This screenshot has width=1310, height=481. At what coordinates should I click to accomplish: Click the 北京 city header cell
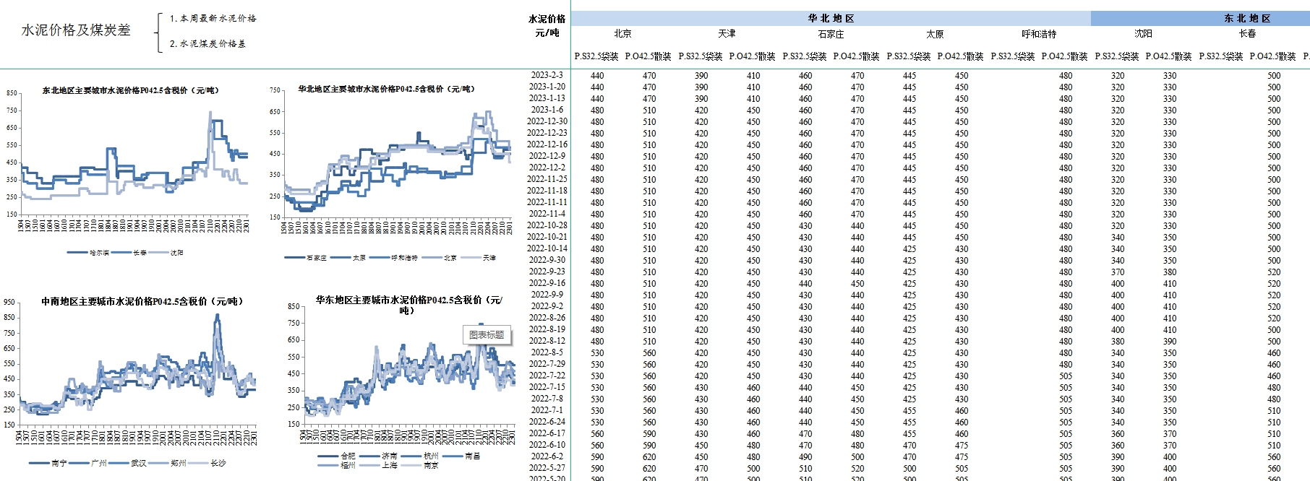click(622, 34)
